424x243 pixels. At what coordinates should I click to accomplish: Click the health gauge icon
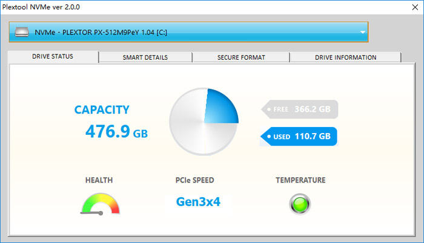tap(101, 204)
